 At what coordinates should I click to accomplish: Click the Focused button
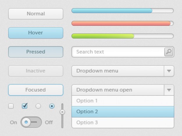pyautogui.click(x=36, y=90)
